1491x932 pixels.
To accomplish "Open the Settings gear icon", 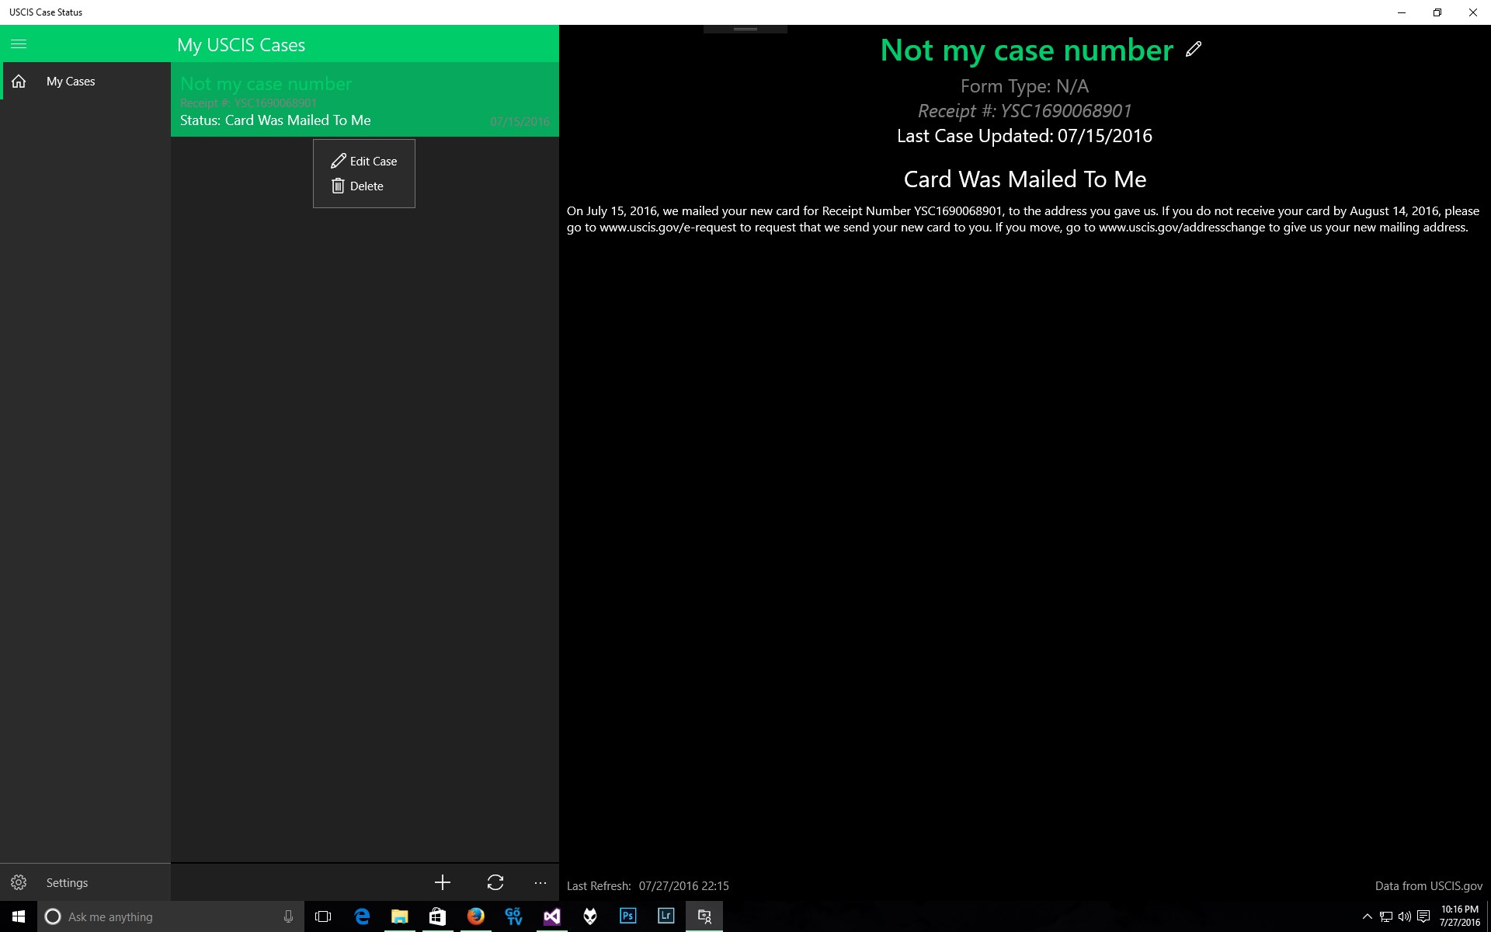I will [x=19, y=883].
